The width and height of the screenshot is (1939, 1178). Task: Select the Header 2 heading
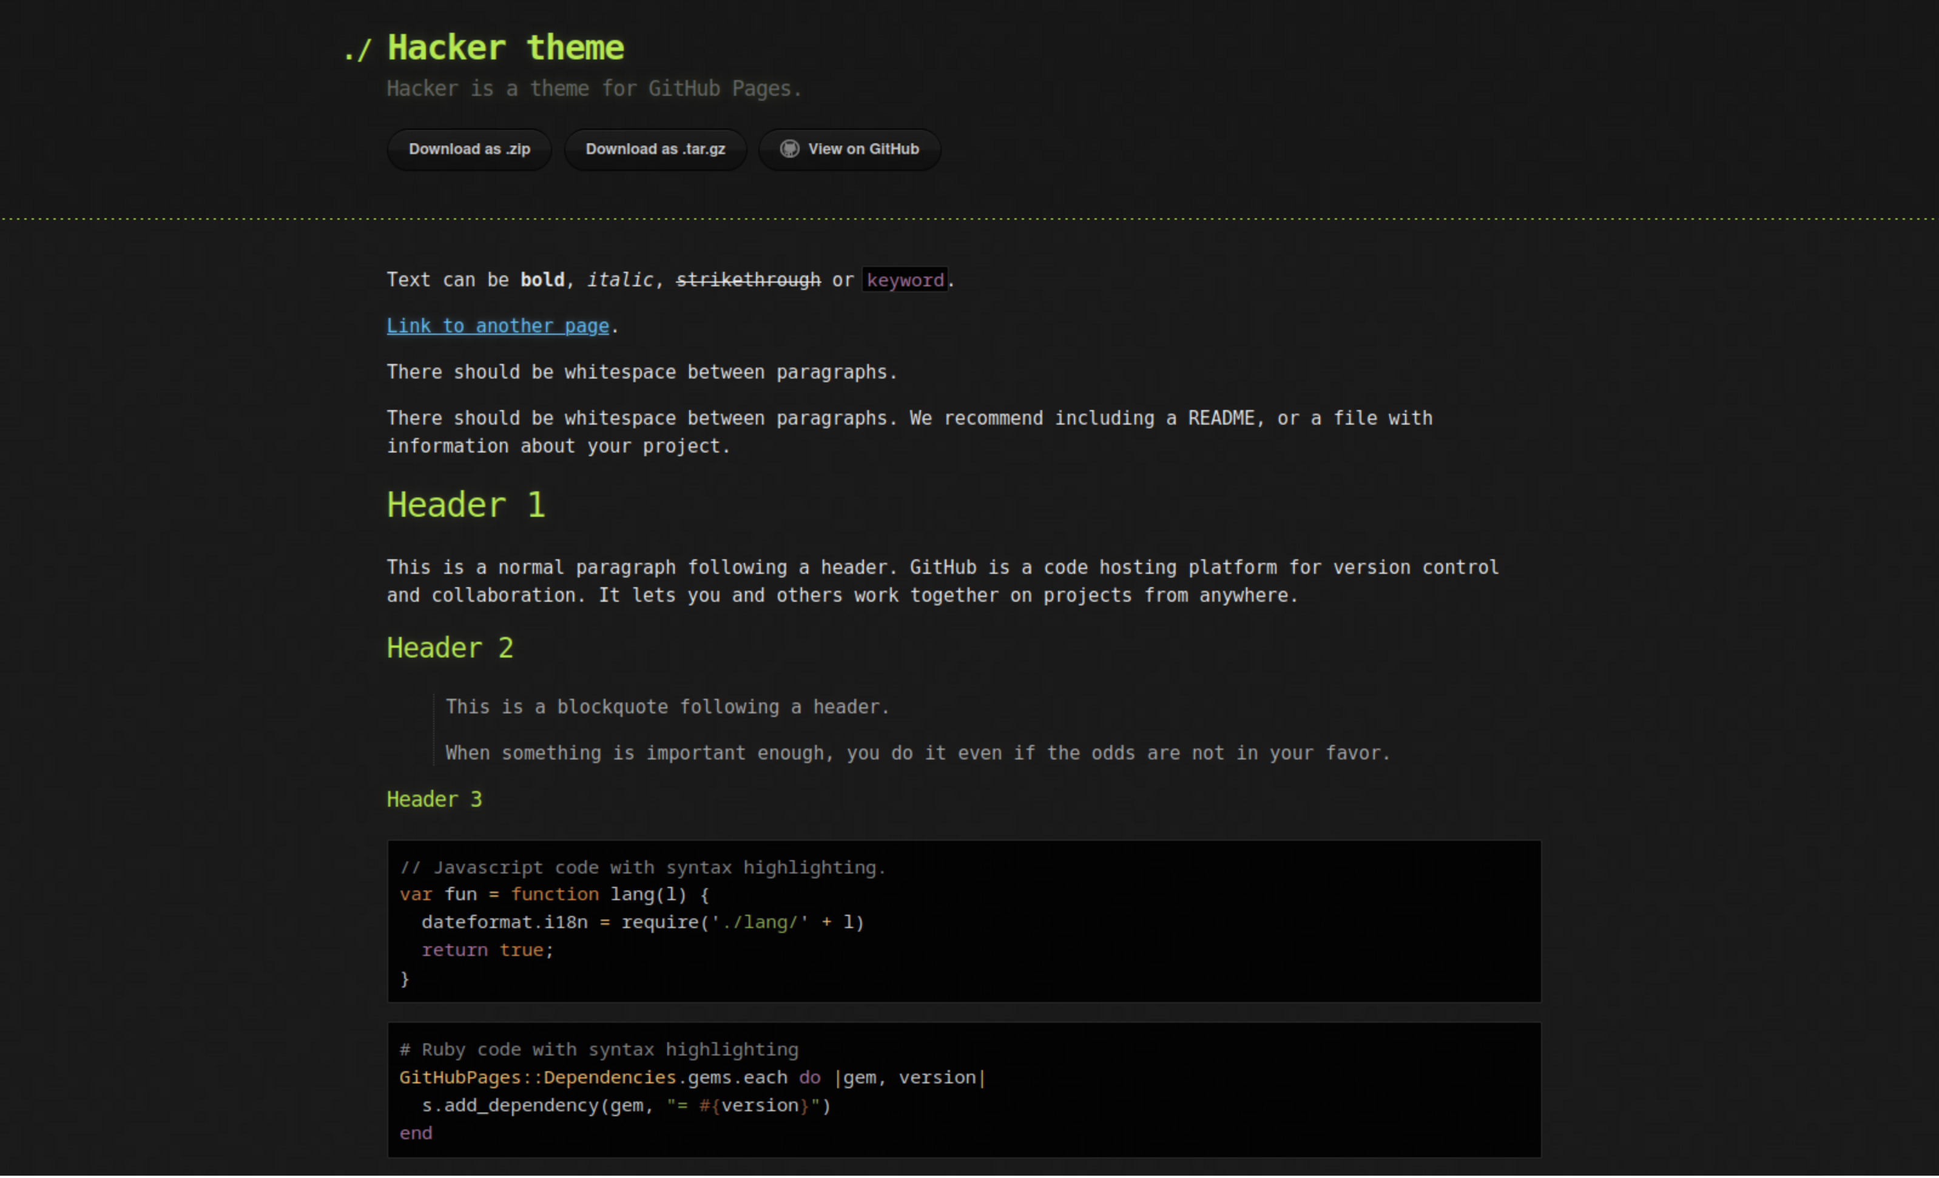click(x=450, y=647)
